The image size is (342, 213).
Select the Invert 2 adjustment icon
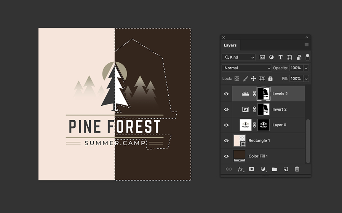[x=246, y=109]
